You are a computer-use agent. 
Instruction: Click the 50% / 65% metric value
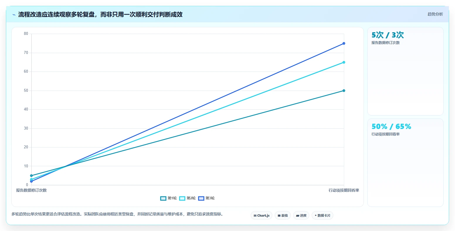(x=391, y=127)
